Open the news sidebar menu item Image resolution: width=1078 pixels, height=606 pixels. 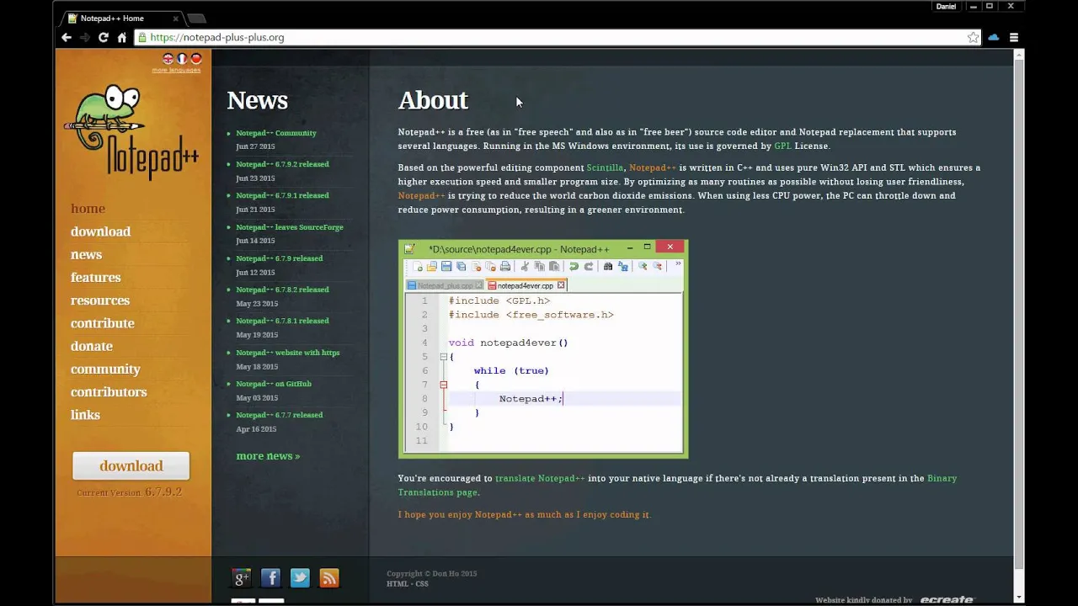click(86, 254)
